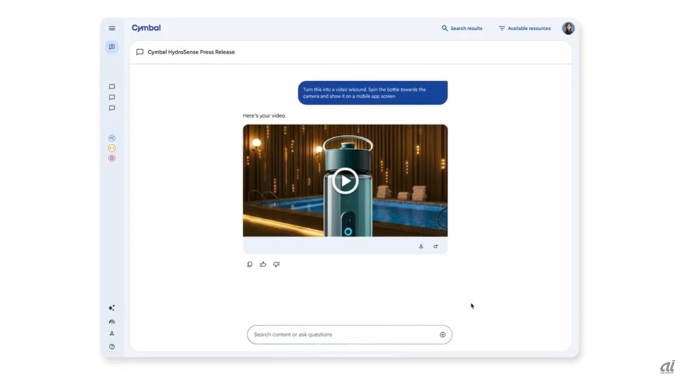
Task: Click the sparkle icon in lower sidebar
Action: (112, 308)
